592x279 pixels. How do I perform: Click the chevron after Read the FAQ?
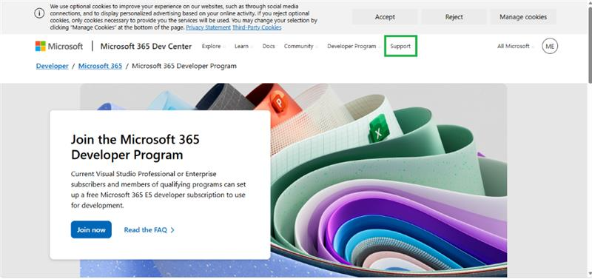pos(172,230)
